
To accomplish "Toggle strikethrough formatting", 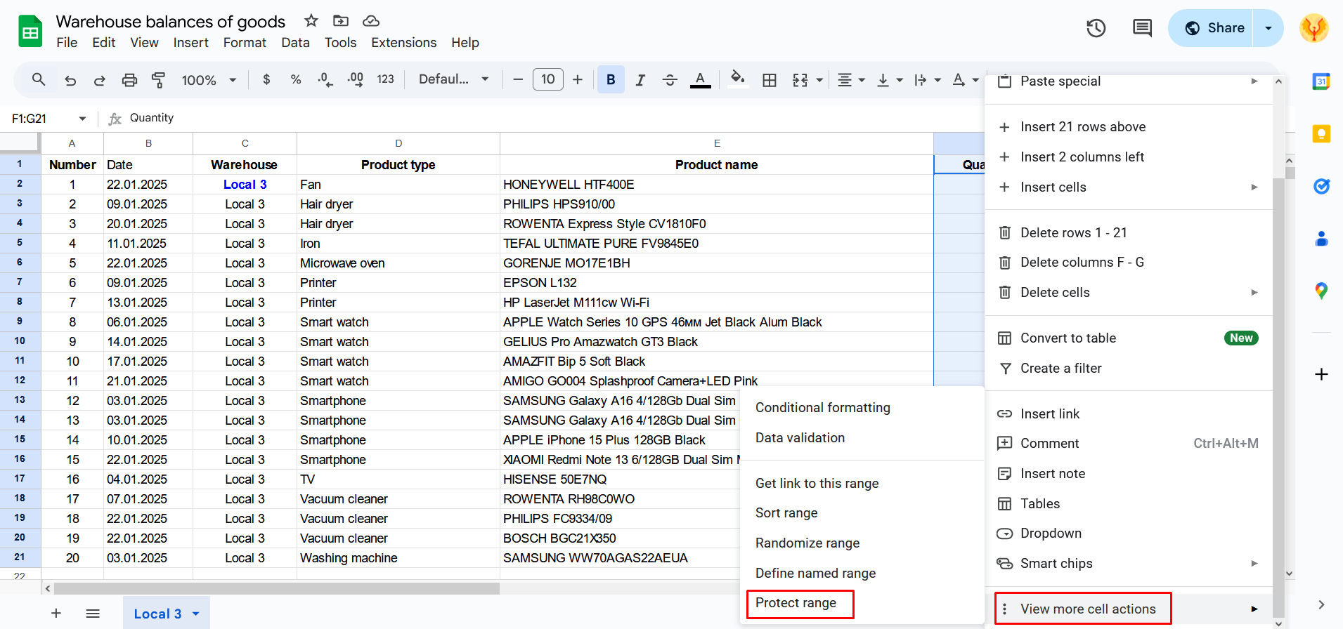I will [670, 80].
